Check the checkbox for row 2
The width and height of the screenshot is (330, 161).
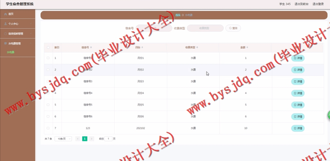[x=48, y=70]
